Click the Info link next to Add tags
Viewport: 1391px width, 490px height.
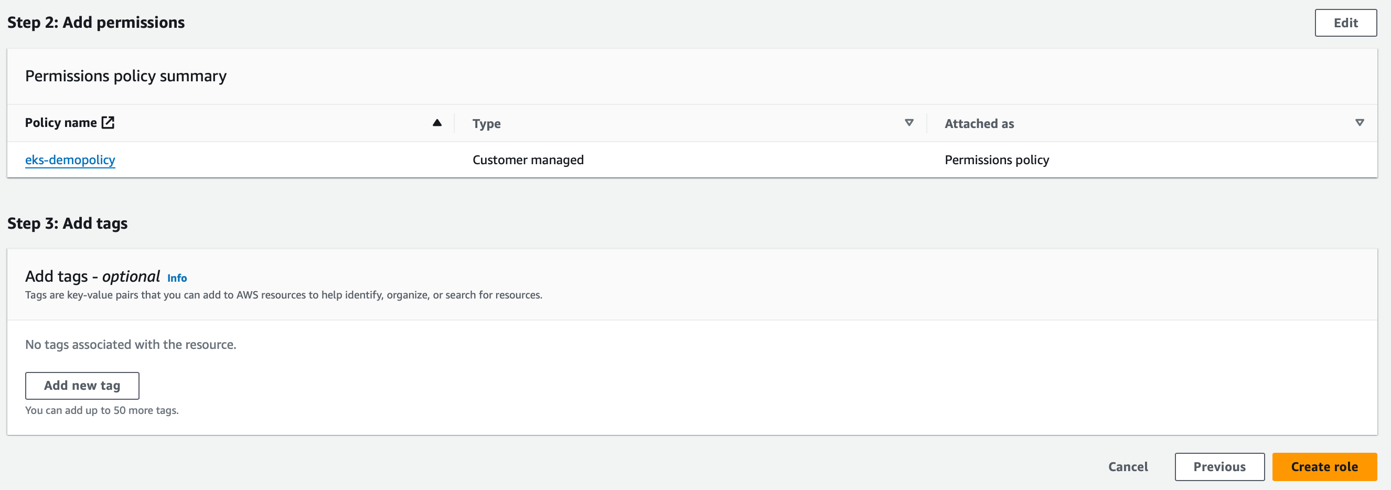tap(177, 278)
